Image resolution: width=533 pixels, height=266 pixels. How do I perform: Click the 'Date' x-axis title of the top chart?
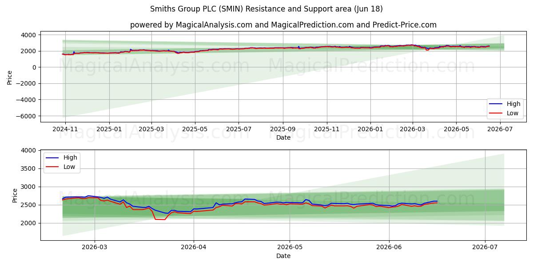click(283, 137)
